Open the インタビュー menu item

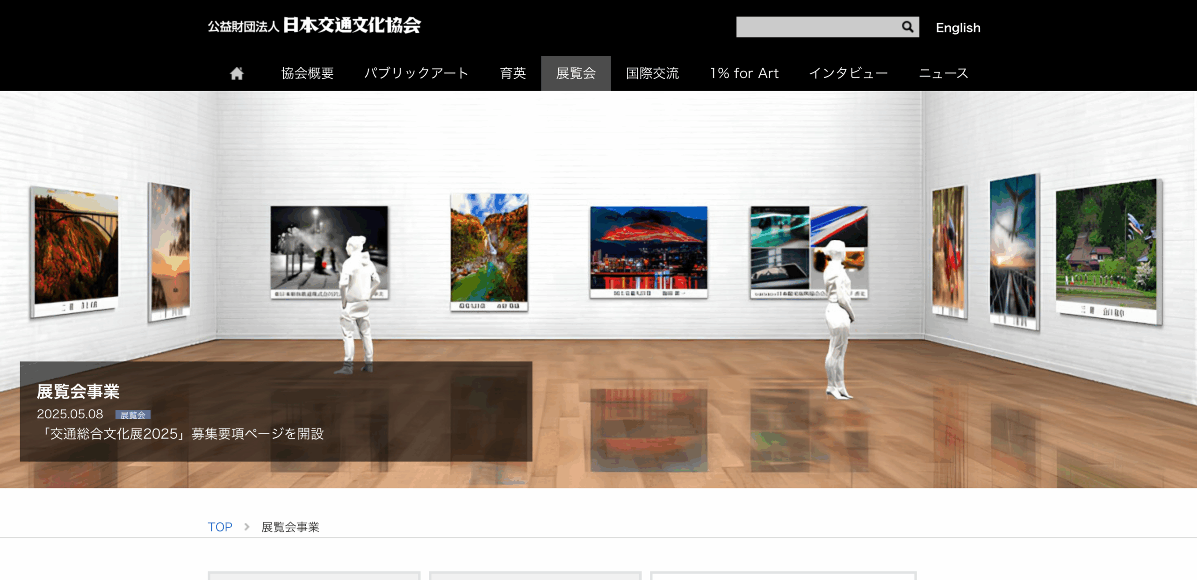[x=848, y=73]
